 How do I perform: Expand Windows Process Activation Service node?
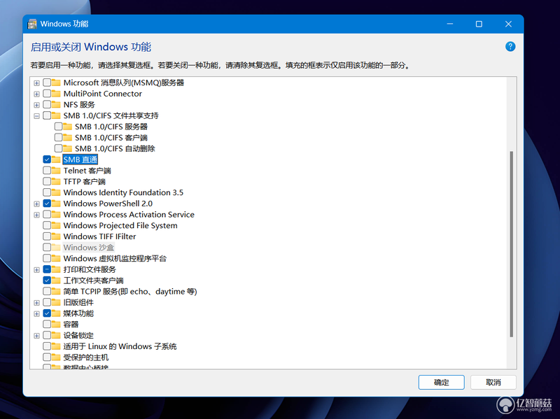click(36, 215)
